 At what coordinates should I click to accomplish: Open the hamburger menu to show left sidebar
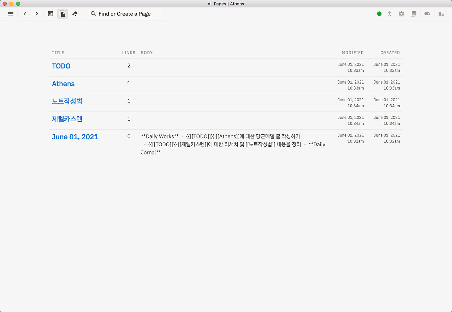[x=11, y=14]
